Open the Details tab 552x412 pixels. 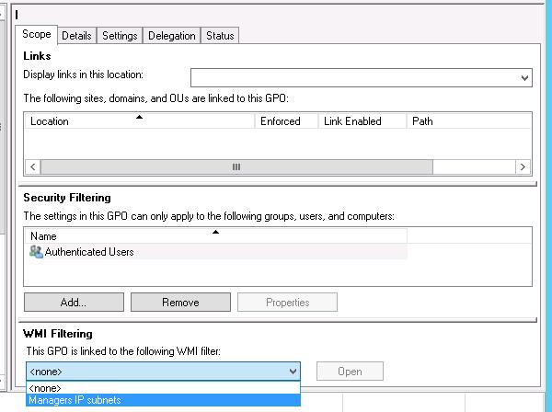pos(76,36)
